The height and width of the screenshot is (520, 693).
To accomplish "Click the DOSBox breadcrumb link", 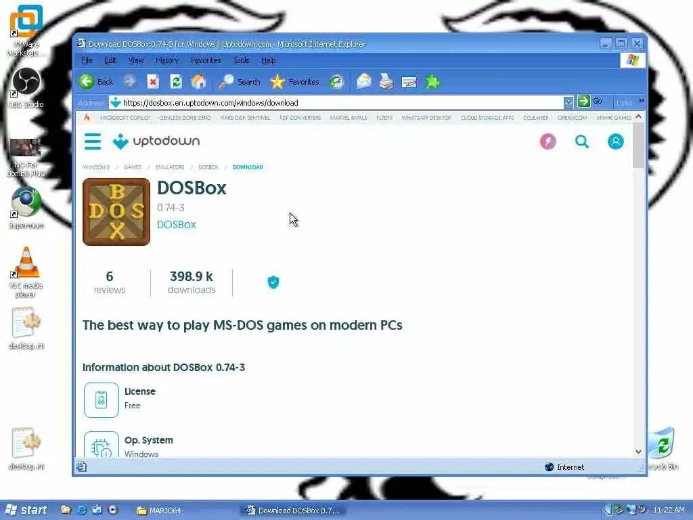I will point(208,167).
